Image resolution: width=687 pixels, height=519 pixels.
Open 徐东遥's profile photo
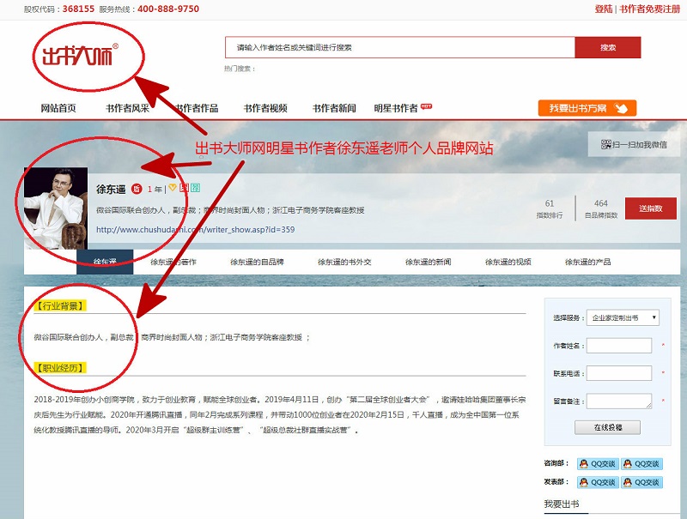tap(56, 208)
